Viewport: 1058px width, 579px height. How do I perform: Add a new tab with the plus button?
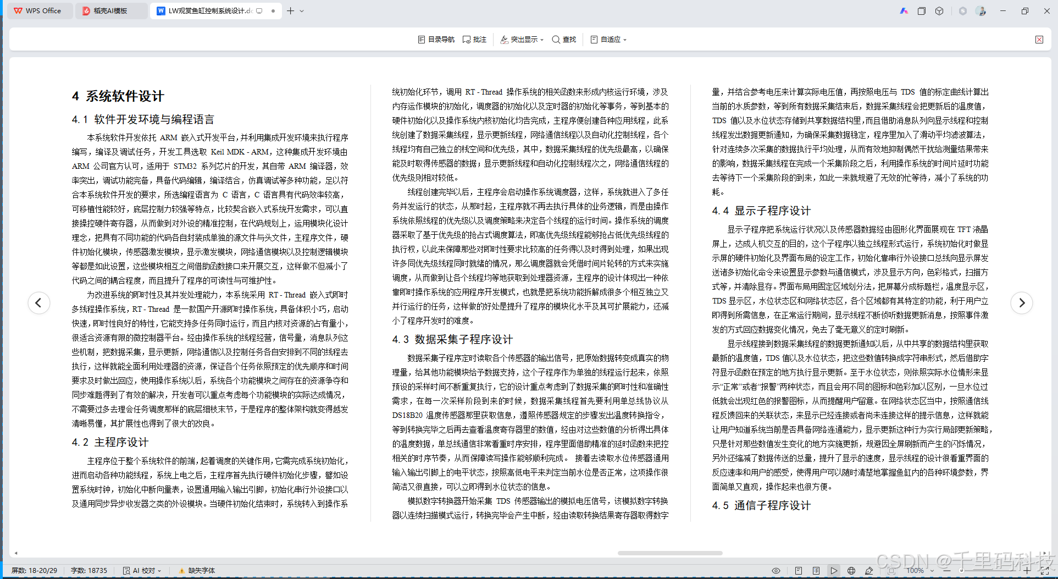(291, 10)
